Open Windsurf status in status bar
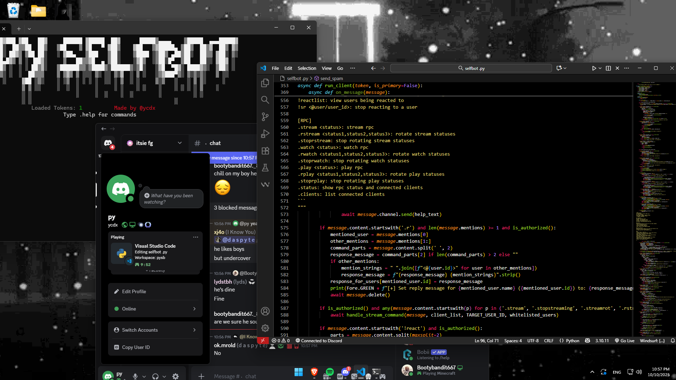Image resolution: width=676 pixels, height=380 pixels. click(652, 341)
